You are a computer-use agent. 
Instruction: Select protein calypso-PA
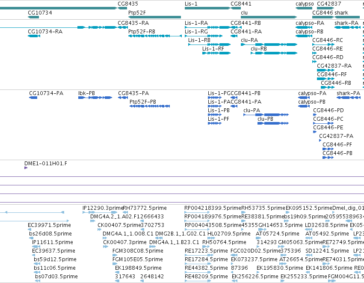click(x=312, y=93)
